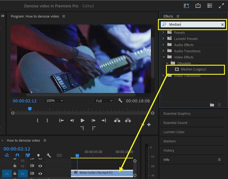This screenshot has height=179, width=228.
Task: Click the New Custom Bin folder icon
Action: click(x=212, y=105)
